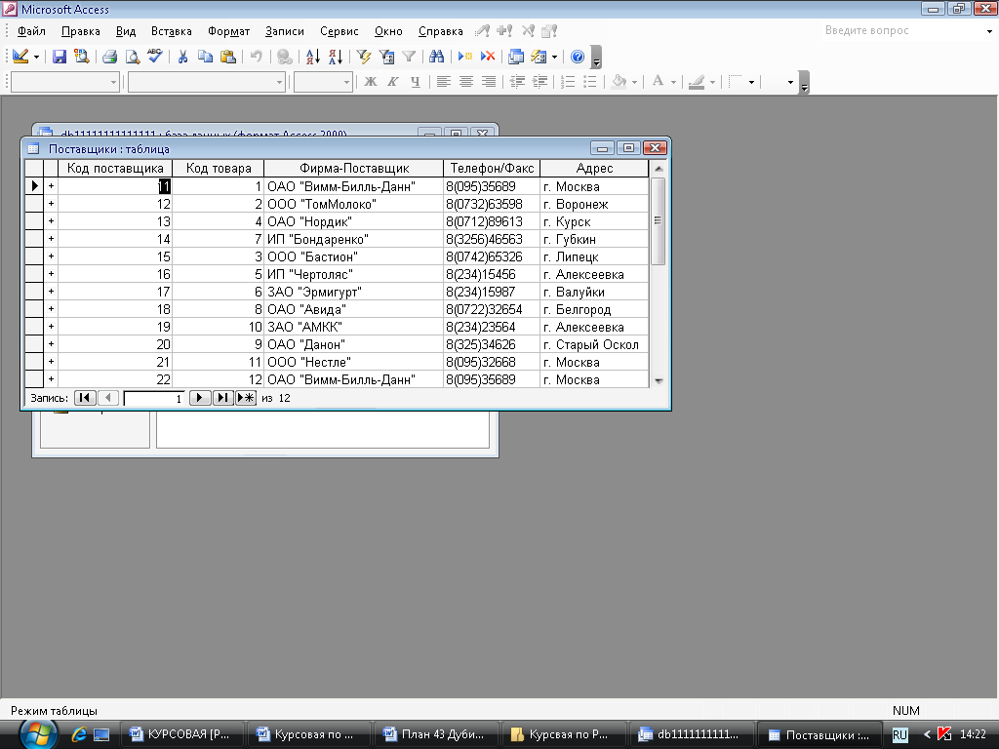The width and height of the screenshot is (999, 749).
Task: Open the font name combo box
Action: 207,82
